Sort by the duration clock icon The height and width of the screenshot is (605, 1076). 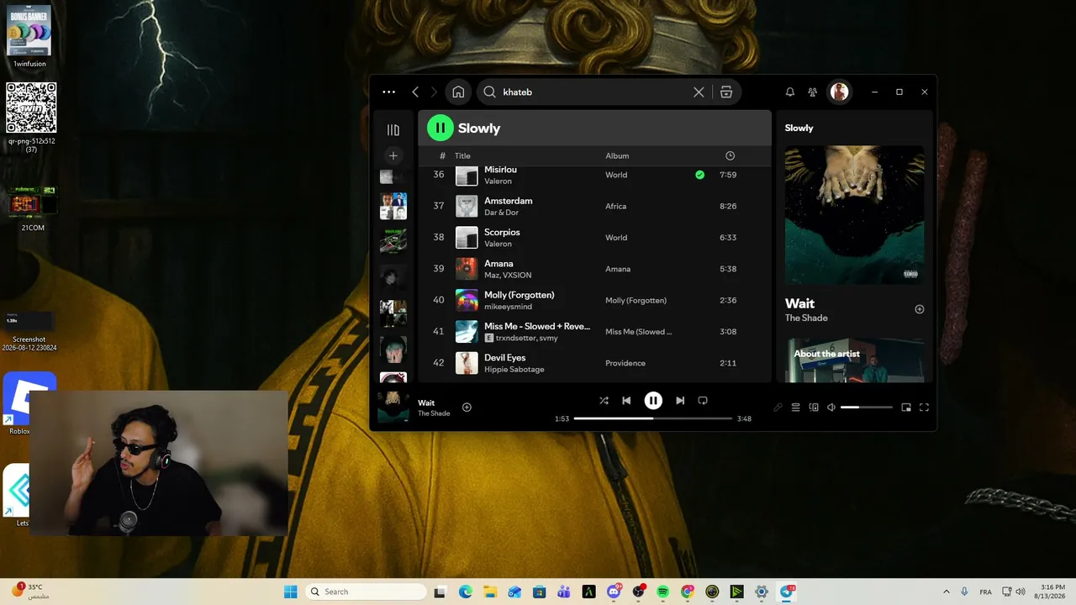730,155
